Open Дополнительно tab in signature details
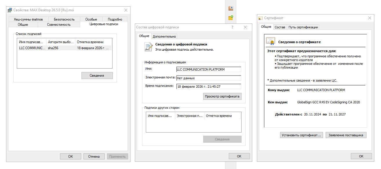Image resolution: width=381 pixels, height=169 pixels. pos(164,36)
